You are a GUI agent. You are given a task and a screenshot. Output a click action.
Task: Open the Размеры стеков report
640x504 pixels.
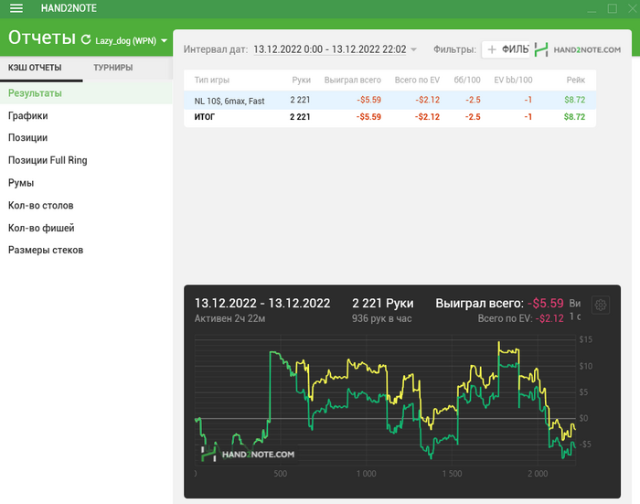coord(86,250)
